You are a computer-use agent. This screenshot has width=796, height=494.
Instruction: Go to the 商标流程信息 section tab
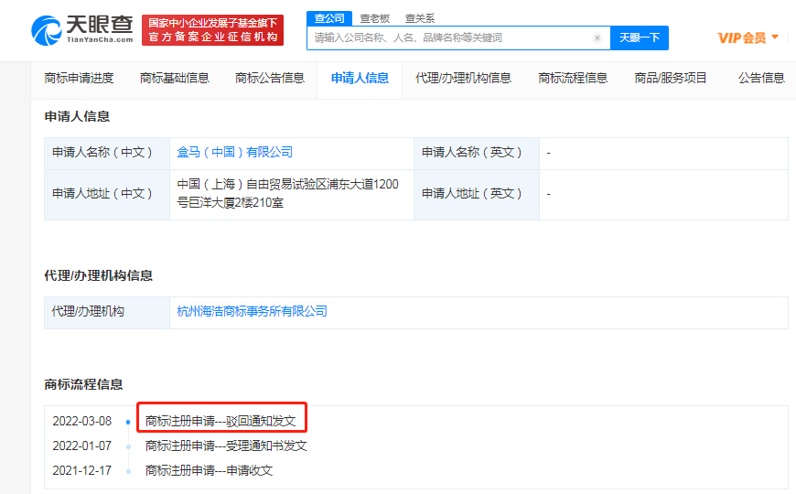pos(573,78)
